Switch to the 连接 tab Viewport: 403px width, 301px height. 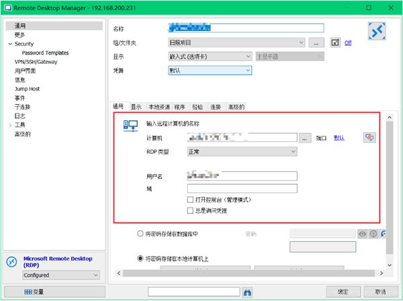(x=216, y=107)
